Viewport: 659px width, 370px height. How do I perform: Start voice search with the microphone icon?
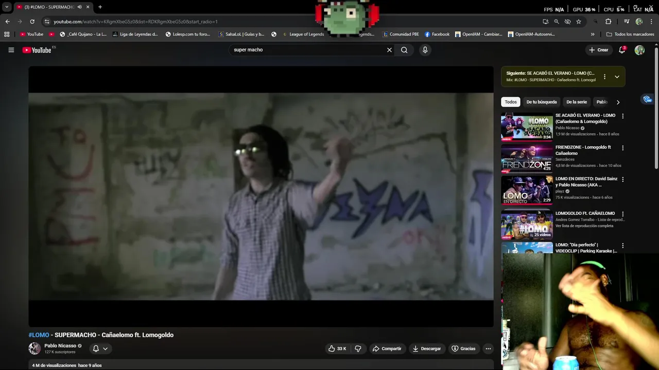coord(425,50)
